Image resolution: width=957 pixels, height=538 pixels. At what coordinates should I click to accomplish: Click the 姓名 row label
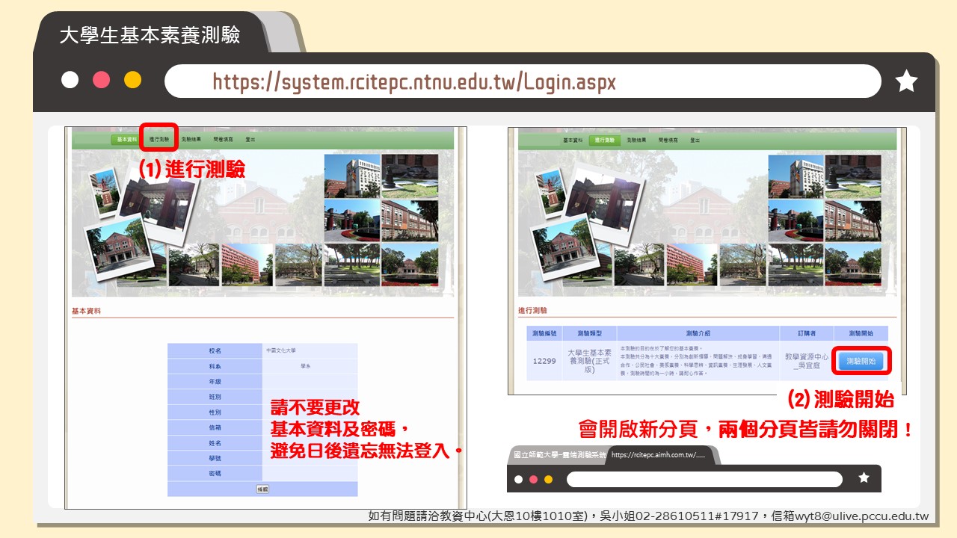point(215,442)
